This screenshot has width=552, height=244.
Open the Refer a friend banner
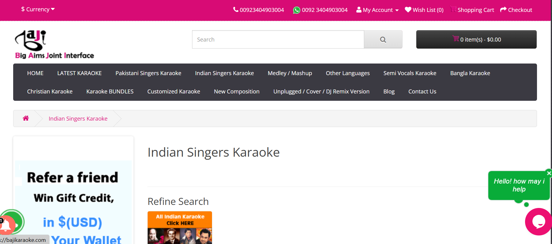coord(74,202)
